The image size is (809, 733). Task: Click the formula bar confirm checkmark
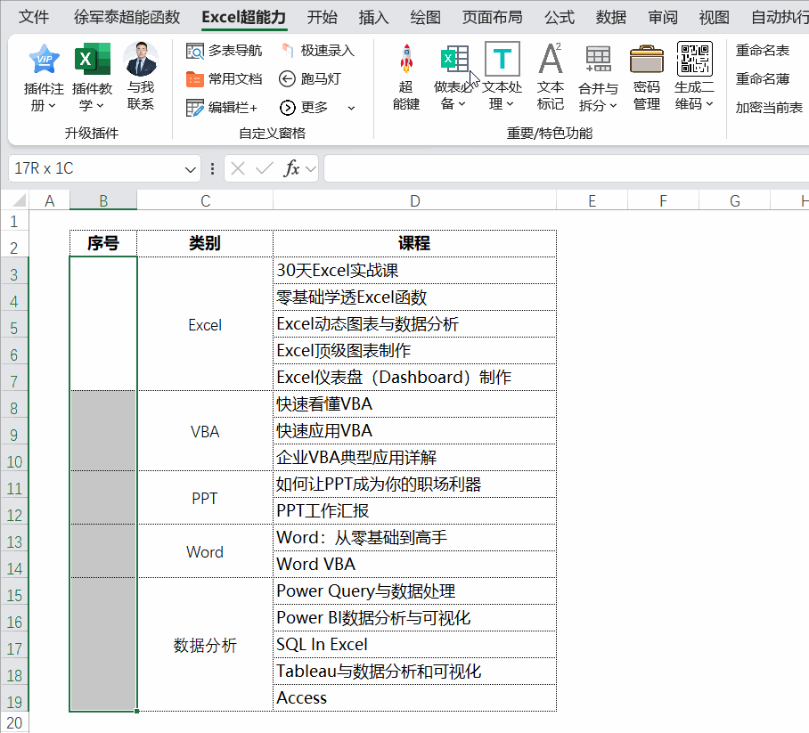[264, 168]
